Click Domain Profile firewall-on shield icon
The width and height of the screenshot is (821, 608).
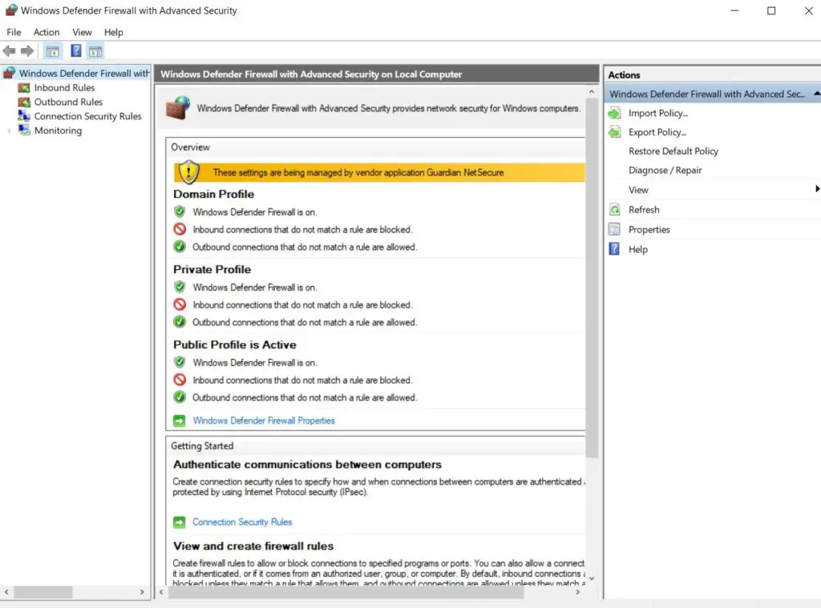[x=180, y=211]
